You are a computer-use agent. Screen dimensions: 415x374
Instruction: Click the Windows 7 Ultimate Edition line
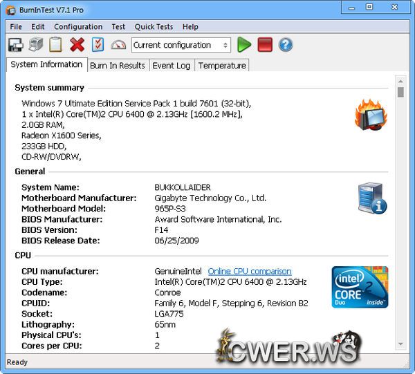(x=136, y=104)
